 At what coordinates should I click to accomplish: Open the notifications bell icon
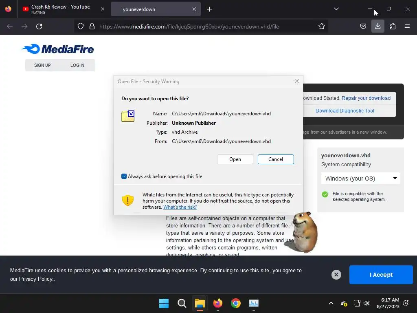point(406,303)
